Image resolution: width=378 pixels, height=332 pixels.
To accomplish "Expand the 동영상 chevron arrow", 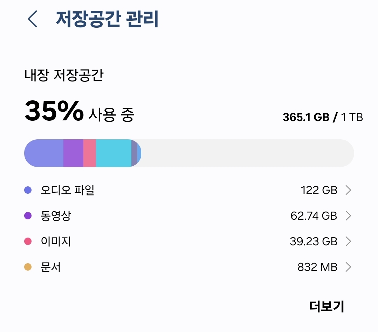I will pyautogui.click(x=348, y=216).
